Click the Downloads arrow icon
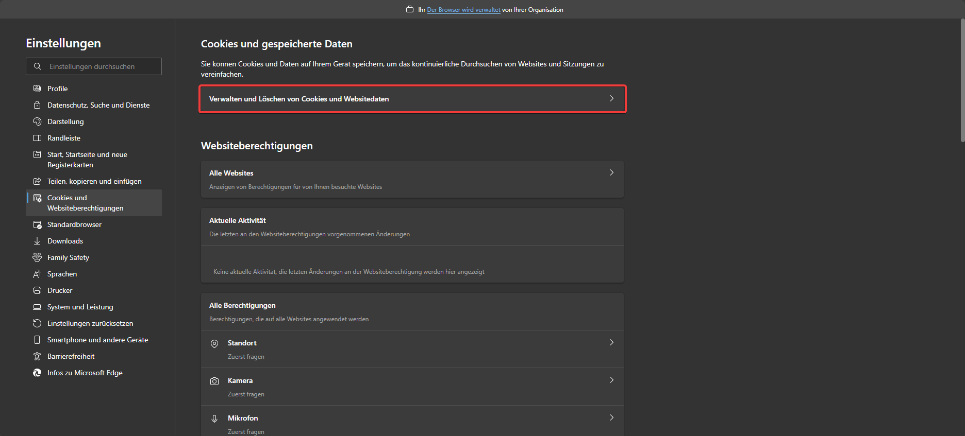Viewport: 965px width, 436px height. pos(37,241)
